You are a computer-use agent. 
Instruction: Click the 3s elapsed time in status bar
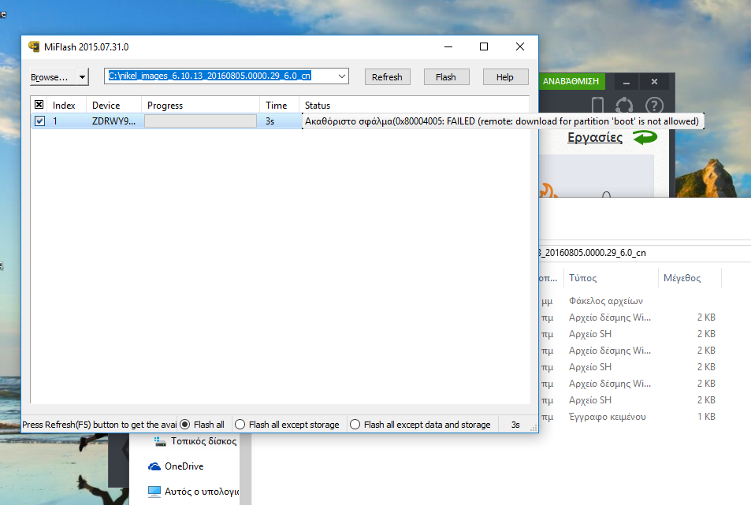pyautogui.click(x=515, y=425)
